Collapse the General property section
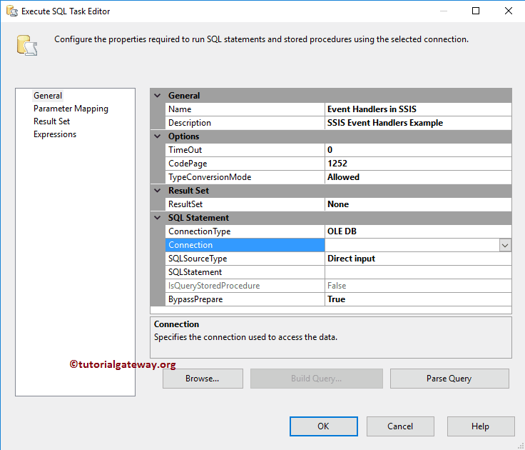525x450 pixels. [x=158, y=96]
